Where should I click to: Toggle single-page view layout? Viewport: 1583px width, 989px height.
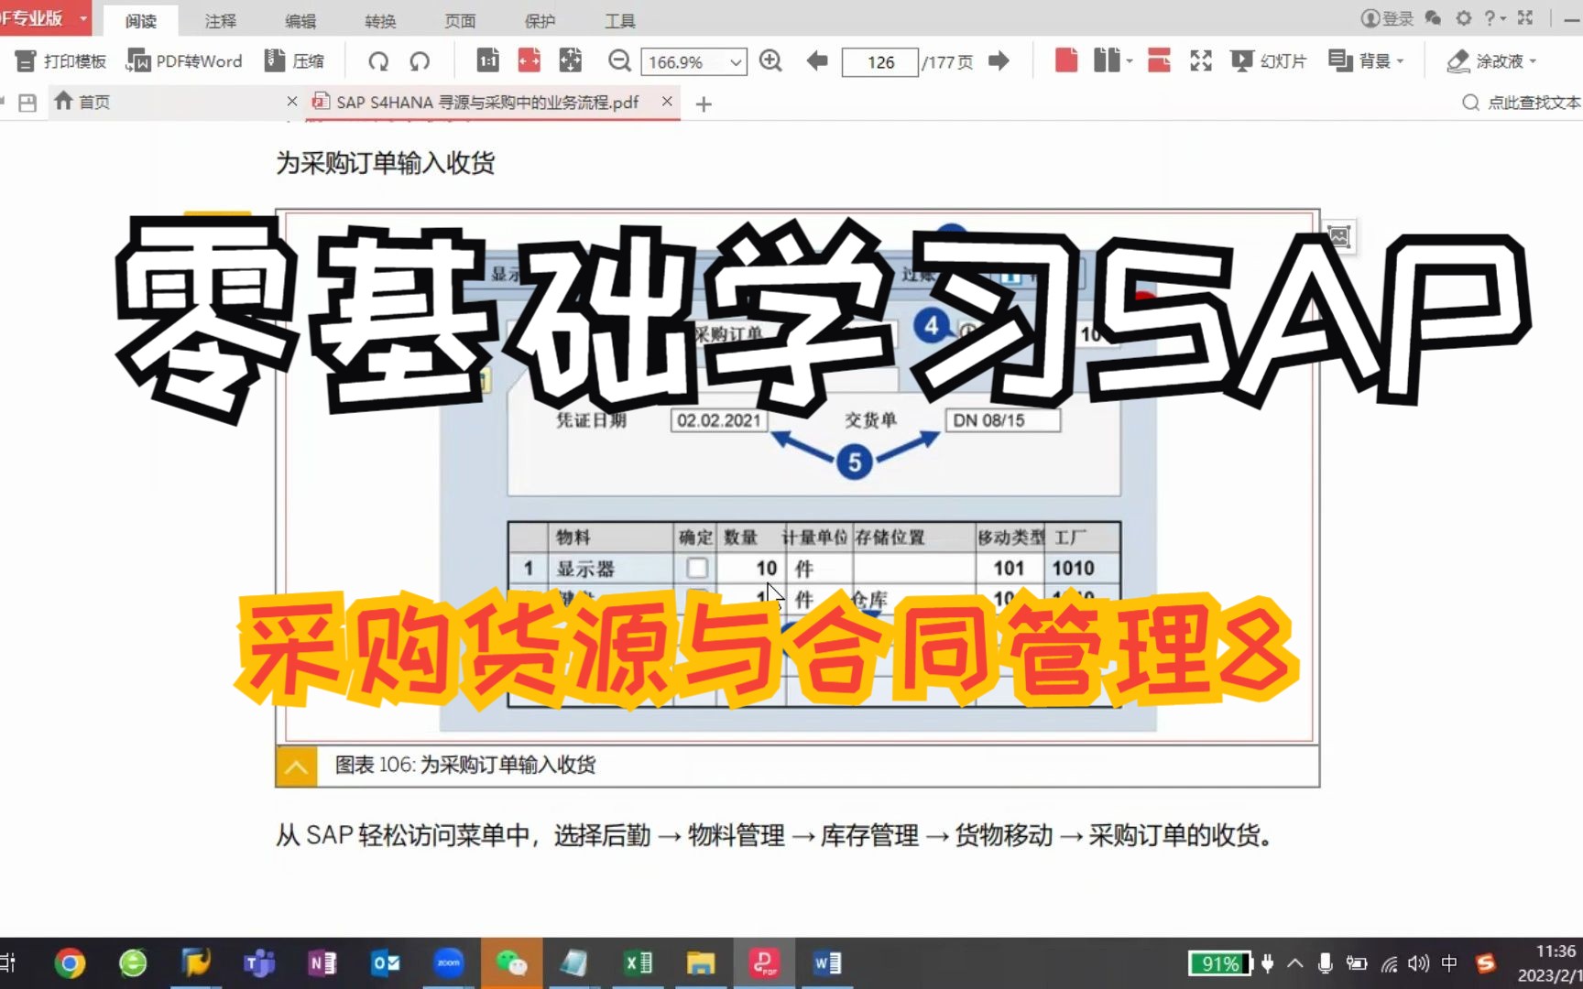click(1065, 60)
